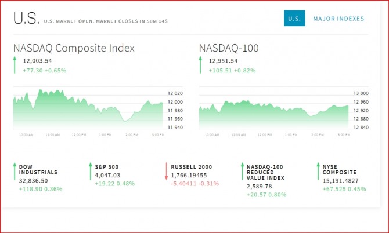Select the U.S. tab button
Viewport: 389px width, 233px height.
[x=294, y=19]
